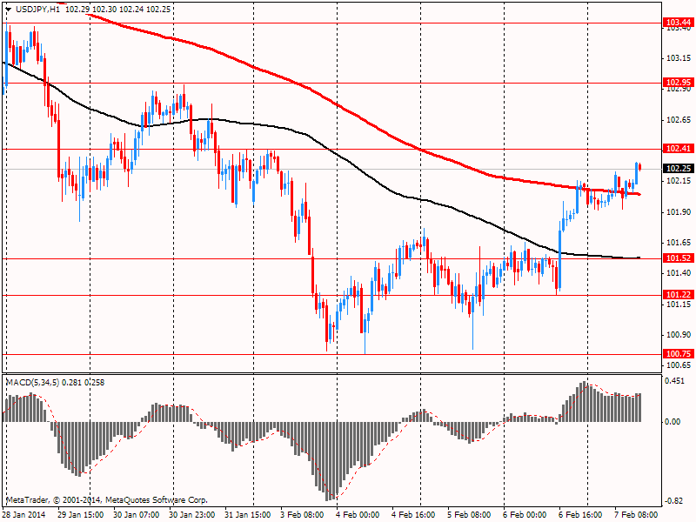Click the chart menu arrow beside USDJPY,H1
The height and width of the screenshot is (522, 696).
(x=8, y=10)
